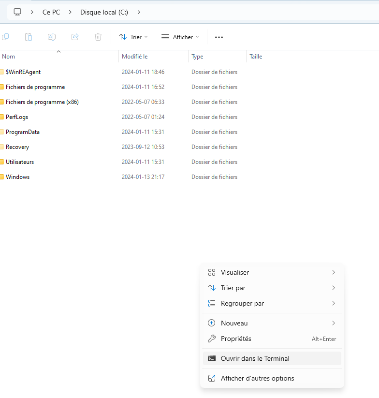
Task: Open the Afficher view dropdown
Action: pos(180,37)
